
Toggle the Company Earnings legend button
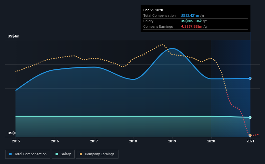(x=97, y=154)
